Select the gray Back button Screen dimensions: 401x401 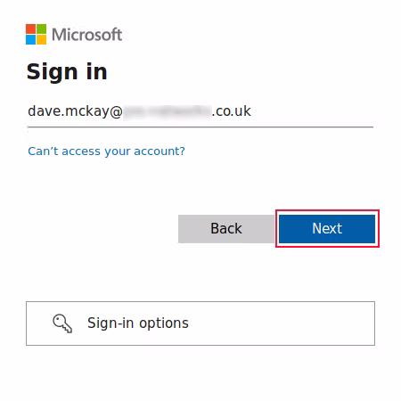click(x=226, y=229)
